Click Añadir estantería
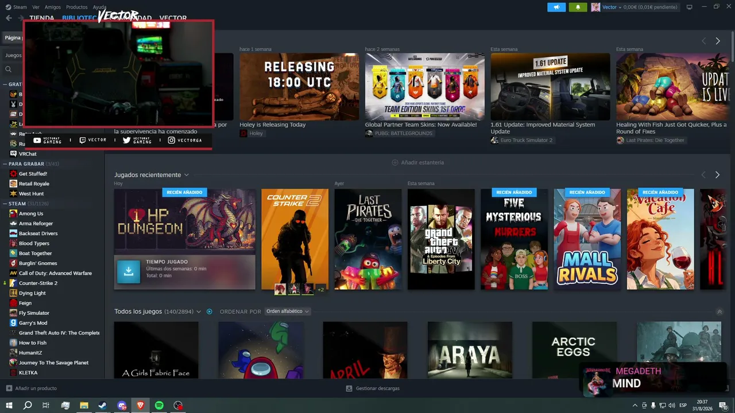735x413 pixels. (423, 162)
